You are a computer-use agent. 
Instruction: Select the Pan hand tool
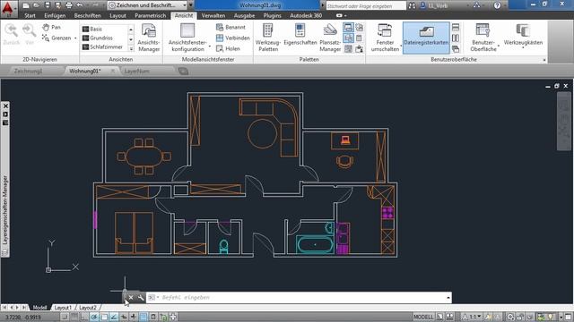click(x=51, y=28)
